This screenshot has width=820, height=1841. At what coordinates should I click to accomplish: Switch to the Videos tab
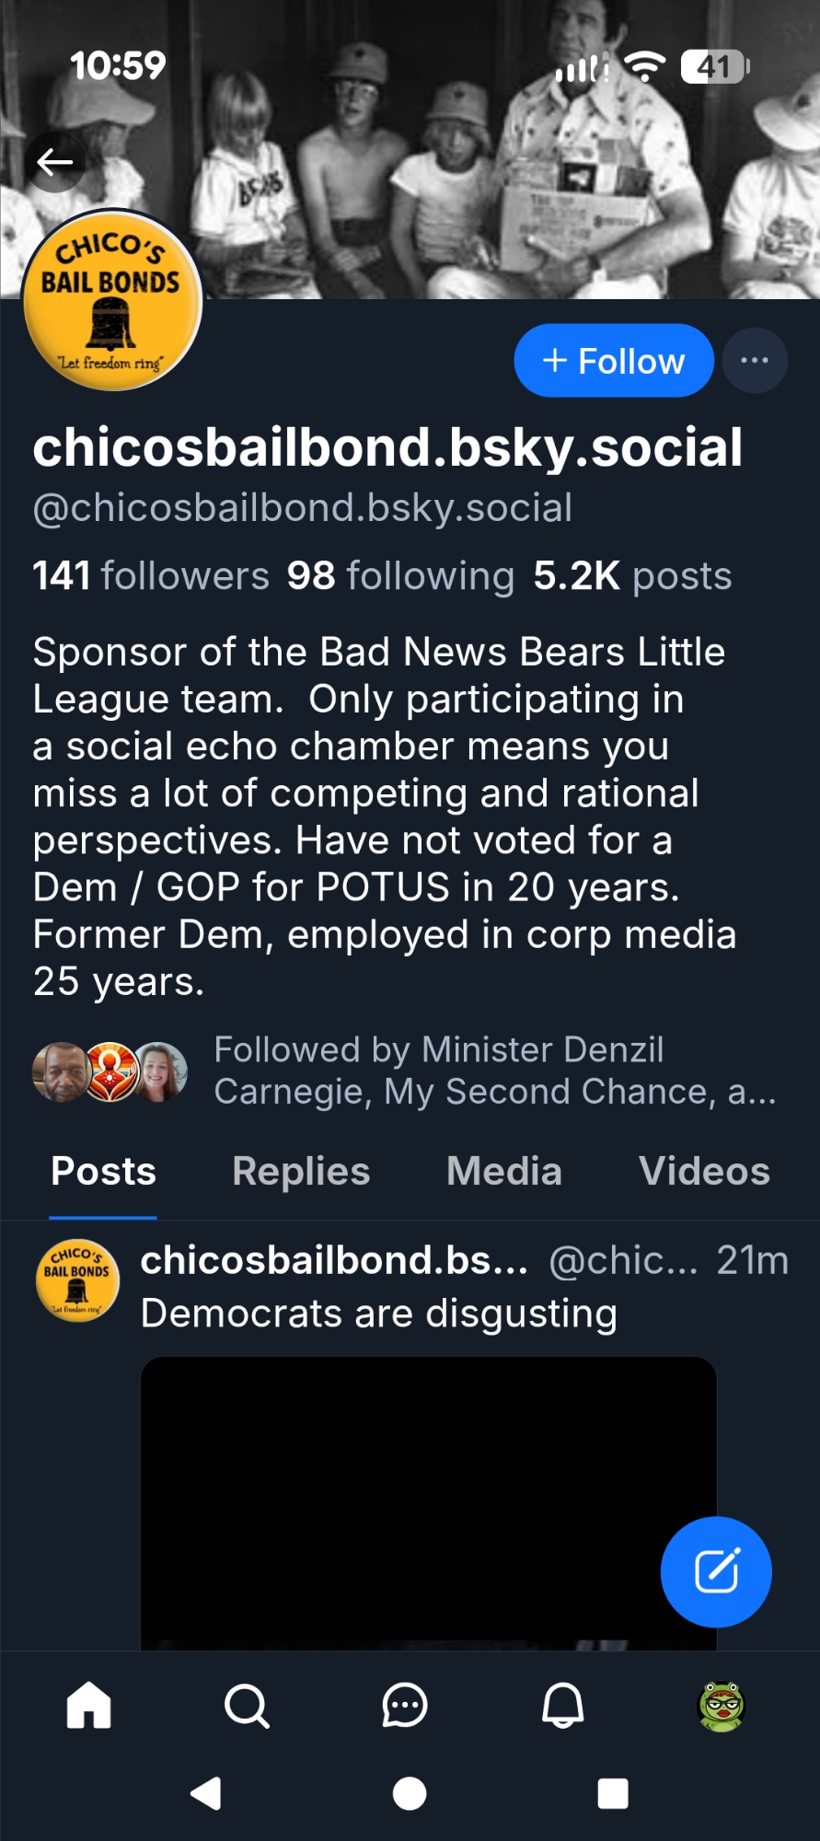[x=704, y=1172]
